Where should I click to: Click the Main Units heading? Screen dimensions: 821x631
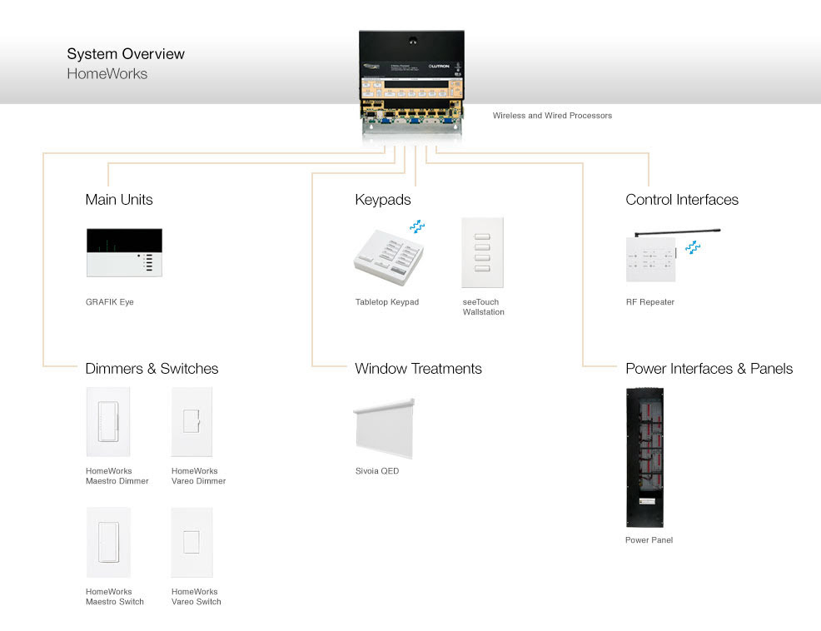tap(119, 200)
